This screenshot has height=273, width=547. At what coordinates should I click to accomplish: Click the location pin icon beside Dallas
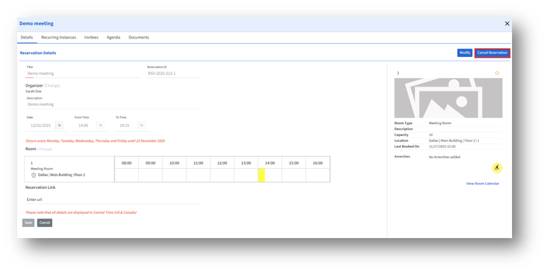pyautogui.click(x=33, y=175)
